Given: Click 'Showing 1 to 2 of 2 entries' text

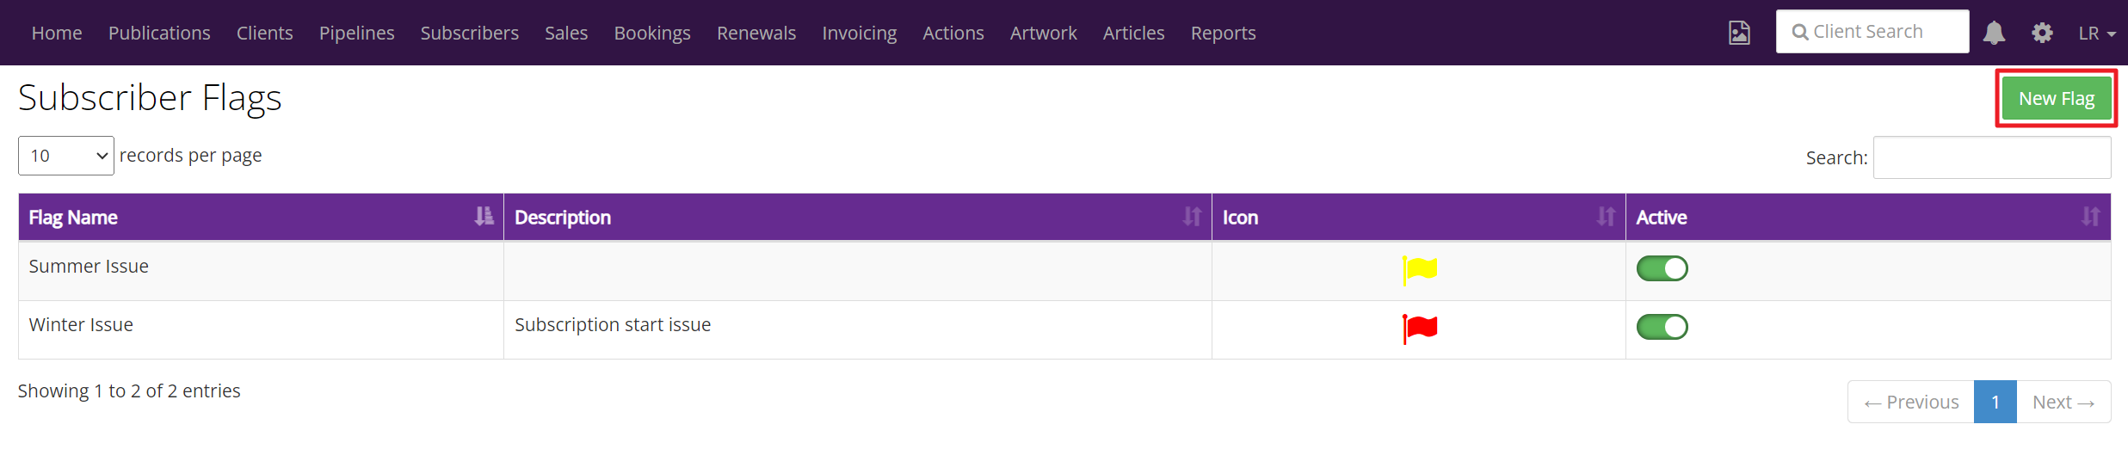Looking at the screenshot, I should pyautogui.click(x=129, y=391).
